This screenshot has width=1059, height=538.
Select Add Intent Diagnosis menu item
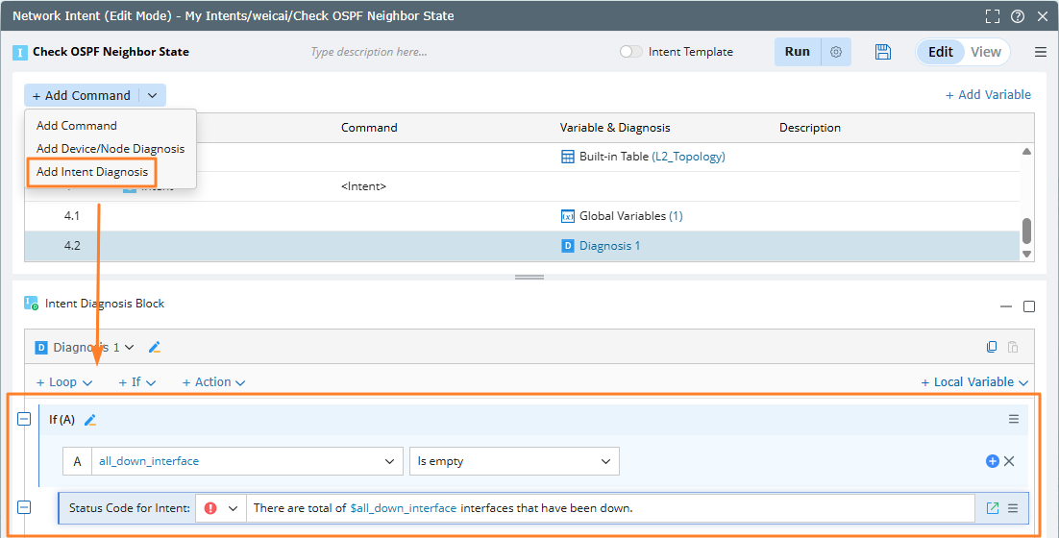pos(92,172)
